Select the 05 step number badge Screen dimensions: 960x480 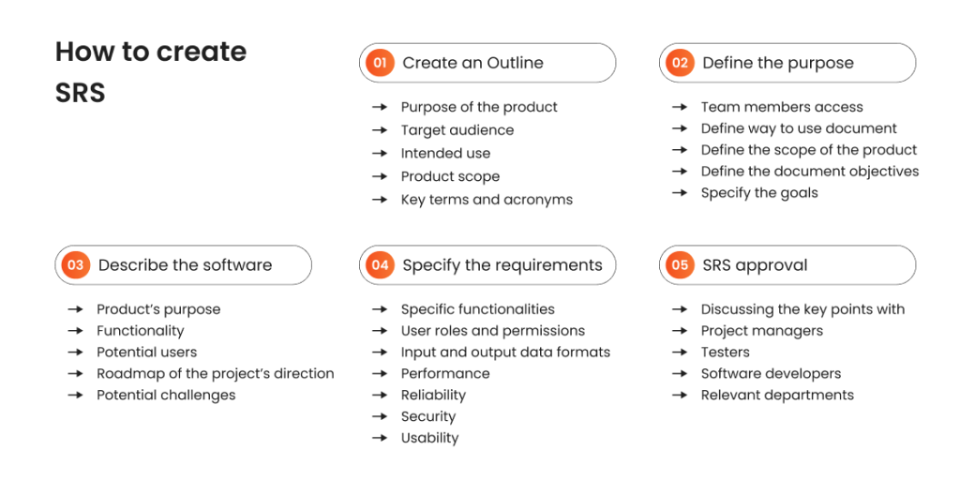click(681, 265)
